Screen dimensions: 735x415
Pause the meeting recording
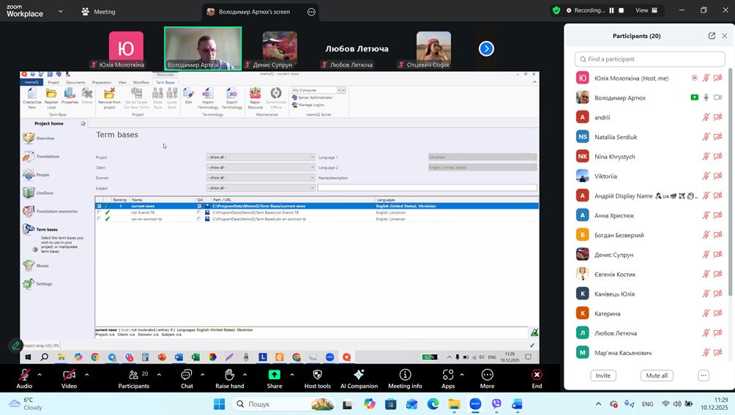point(611,10)
